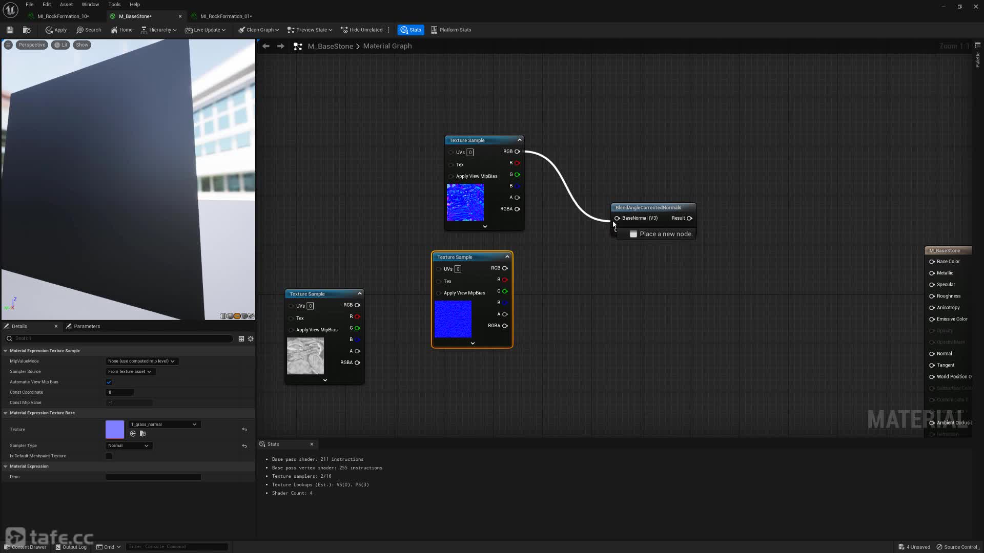Use selected asset from Content Browser icon

133,434
